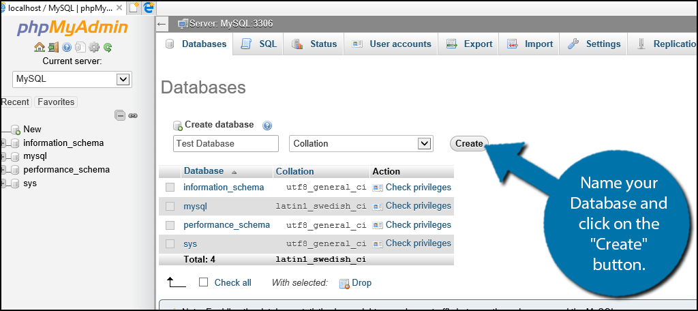This screenshot has width=698, height=311.
Task: Click the New database icon in tree
Action: tap(16, 130)
